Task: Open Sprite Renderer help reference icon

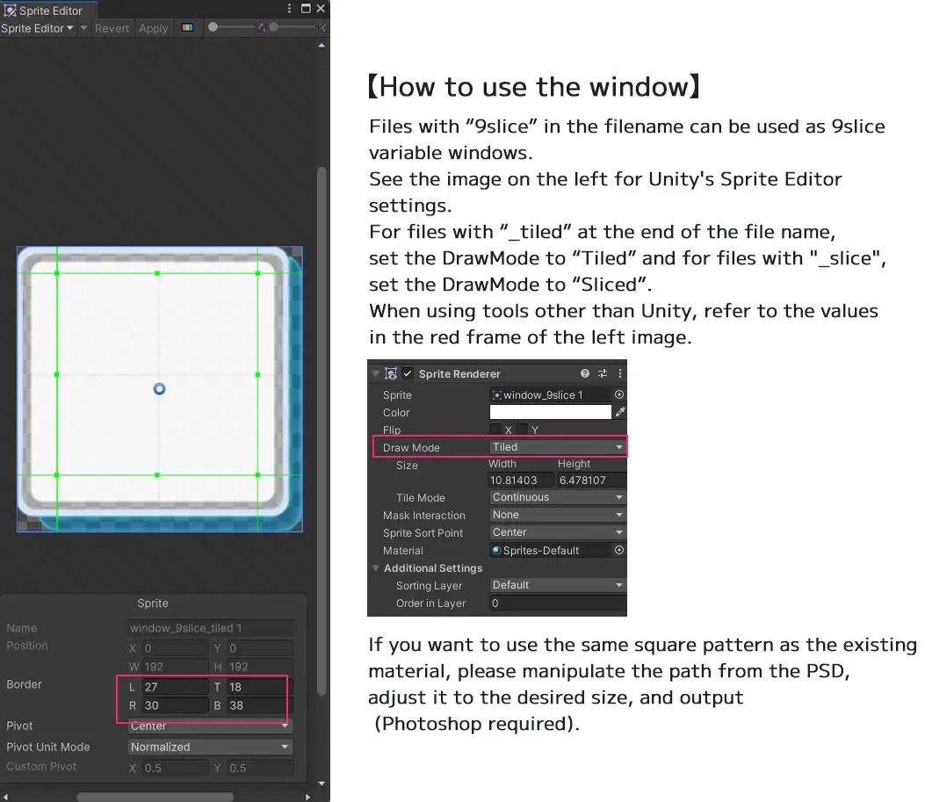Action: click(x=585, y=373)
